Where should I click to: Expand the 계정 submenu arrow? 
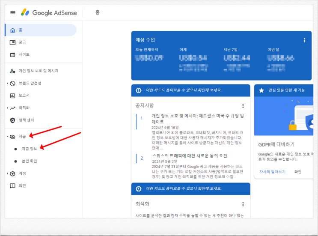8,173
